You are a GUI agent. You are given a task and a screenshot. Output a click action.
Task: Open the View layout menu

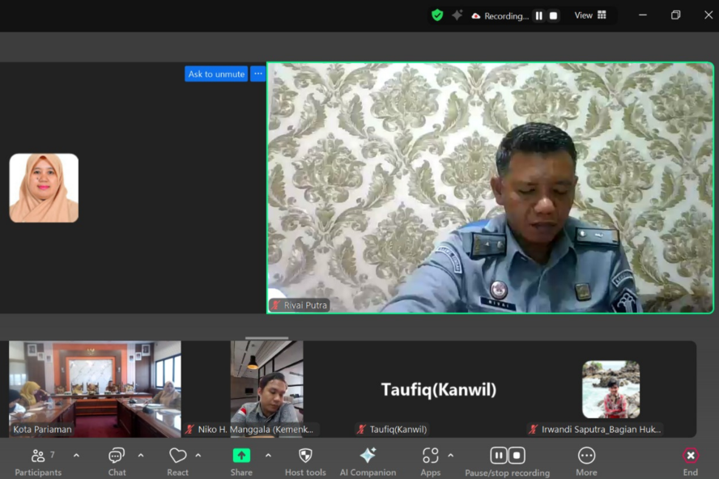(590, 15)
